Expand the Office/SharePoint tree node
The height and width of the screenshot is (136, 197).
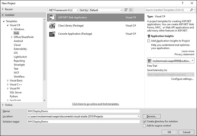(12, 37)
